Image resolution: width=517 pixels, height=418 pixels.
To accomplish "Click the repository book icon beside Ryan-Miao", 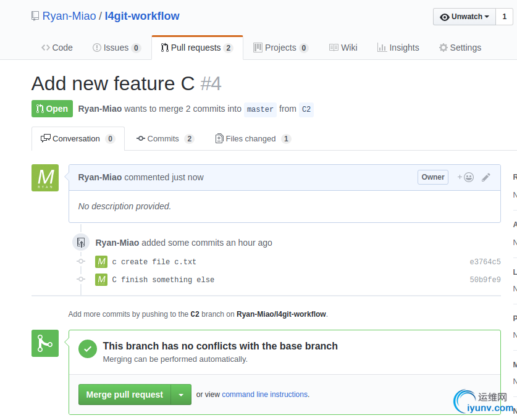I will (x=35, y=16).
